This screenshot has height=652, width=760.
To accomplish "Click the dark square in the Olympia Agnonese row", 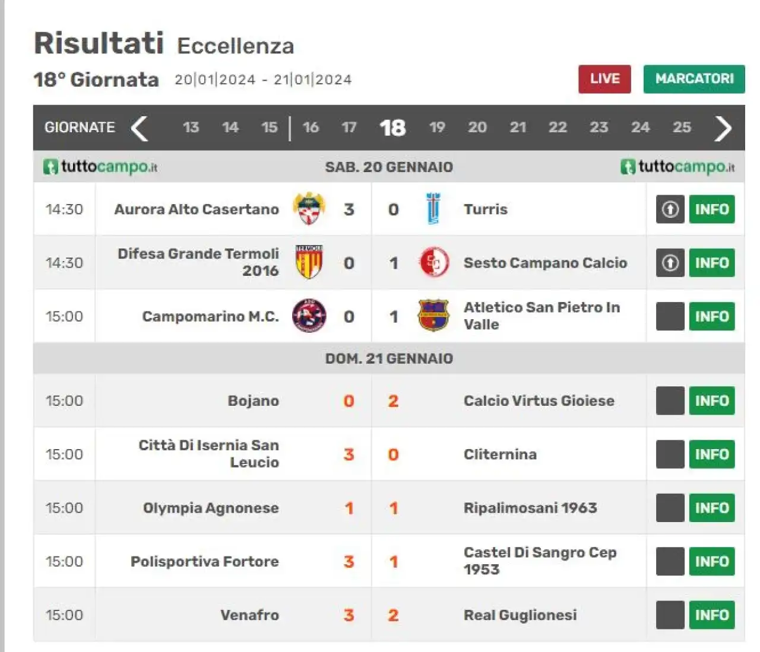I will [670, 508].
